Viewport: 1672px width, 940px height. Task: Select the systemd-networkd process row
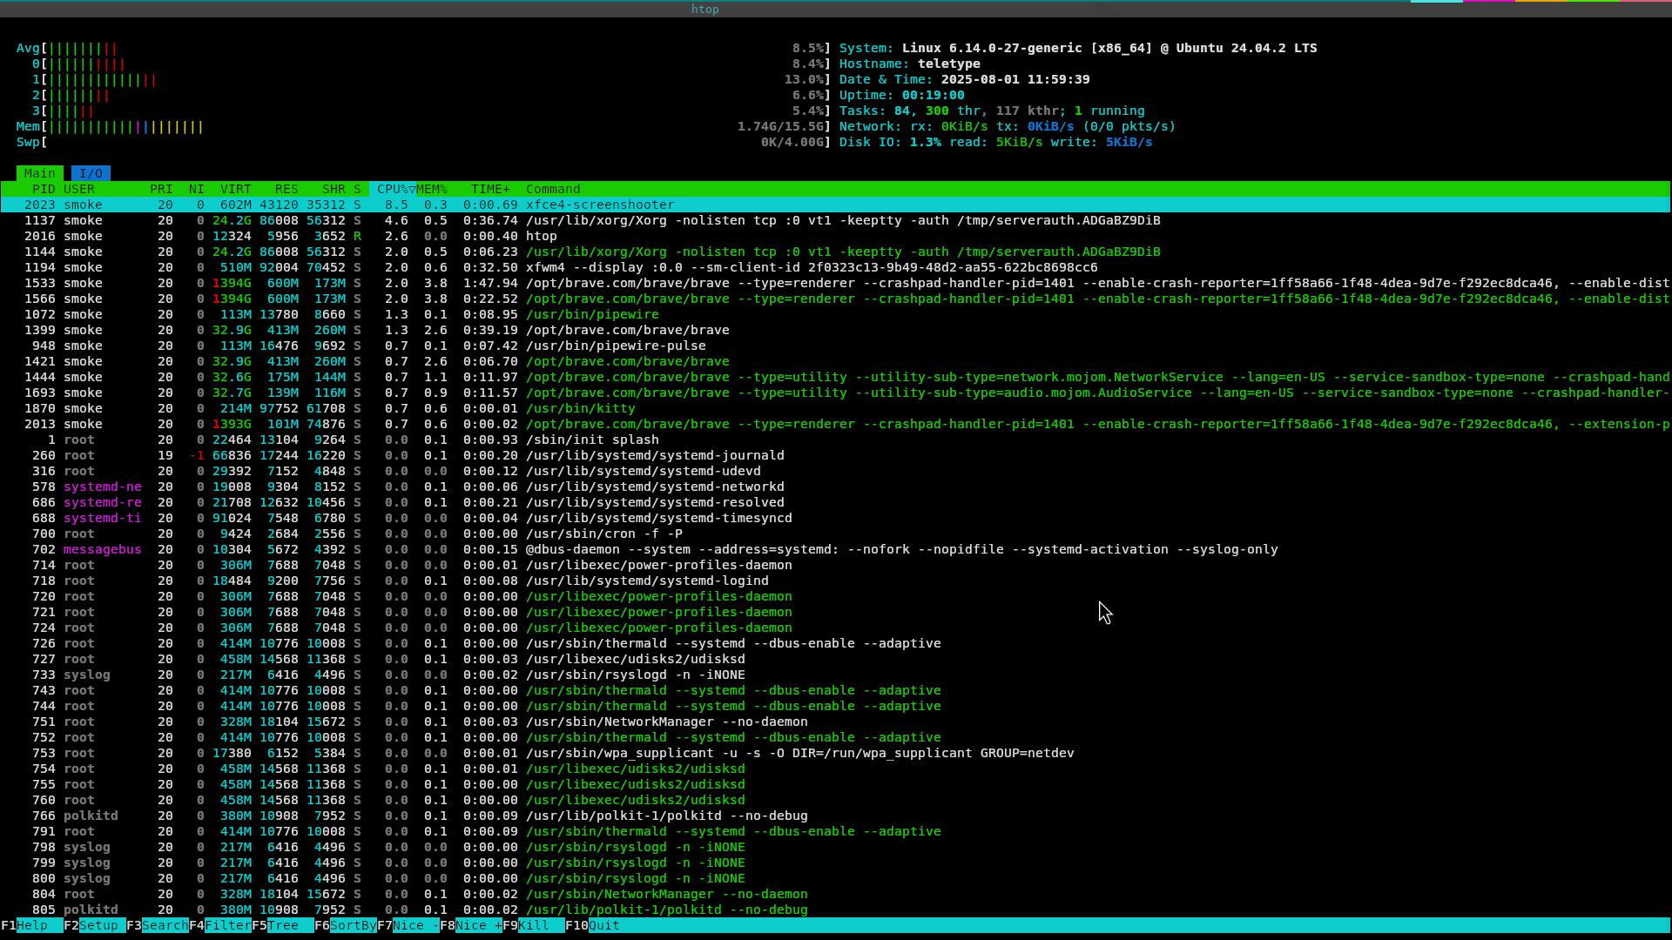(836, 487)
